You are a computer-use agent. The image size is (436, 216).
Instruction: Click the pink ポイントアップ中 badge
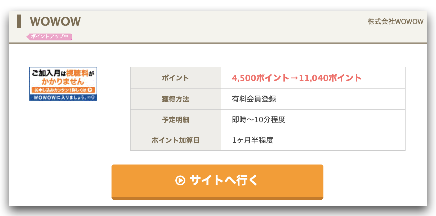click(x=49, y=37)
